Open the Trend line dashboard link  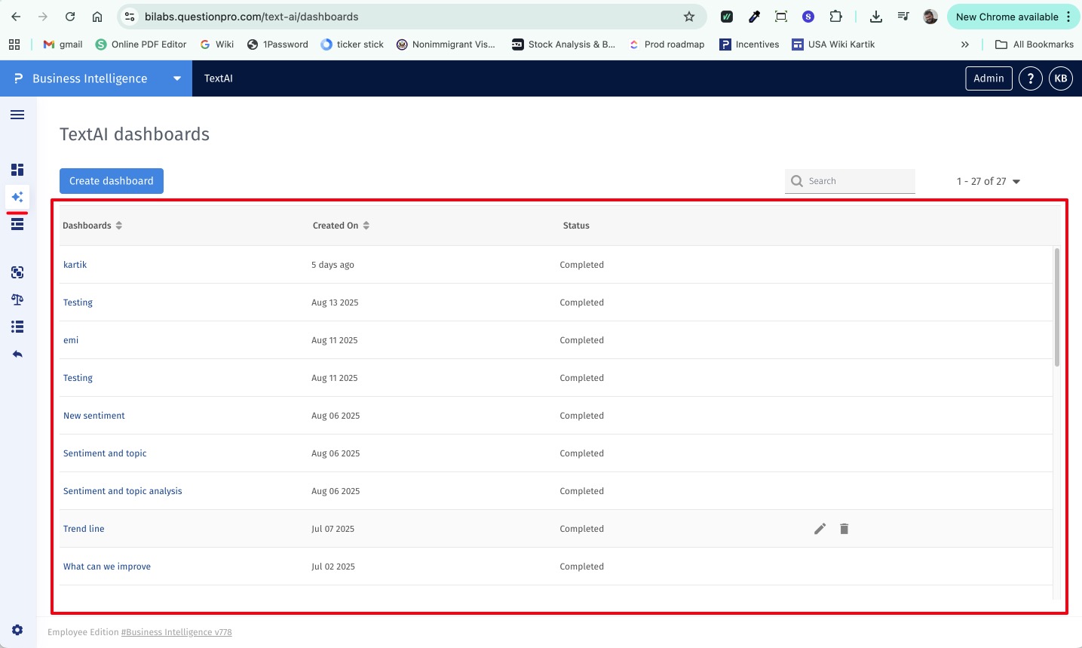coord(84,529)
